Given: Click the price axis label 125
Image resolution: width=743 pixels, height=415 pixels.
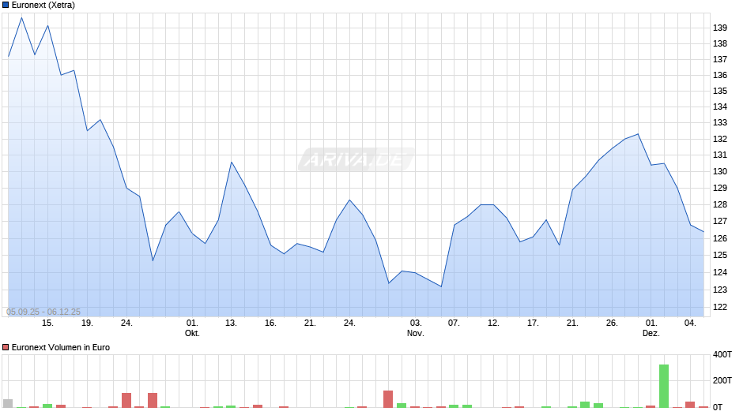Looking at the screenshot, I should tap(720, 255).
